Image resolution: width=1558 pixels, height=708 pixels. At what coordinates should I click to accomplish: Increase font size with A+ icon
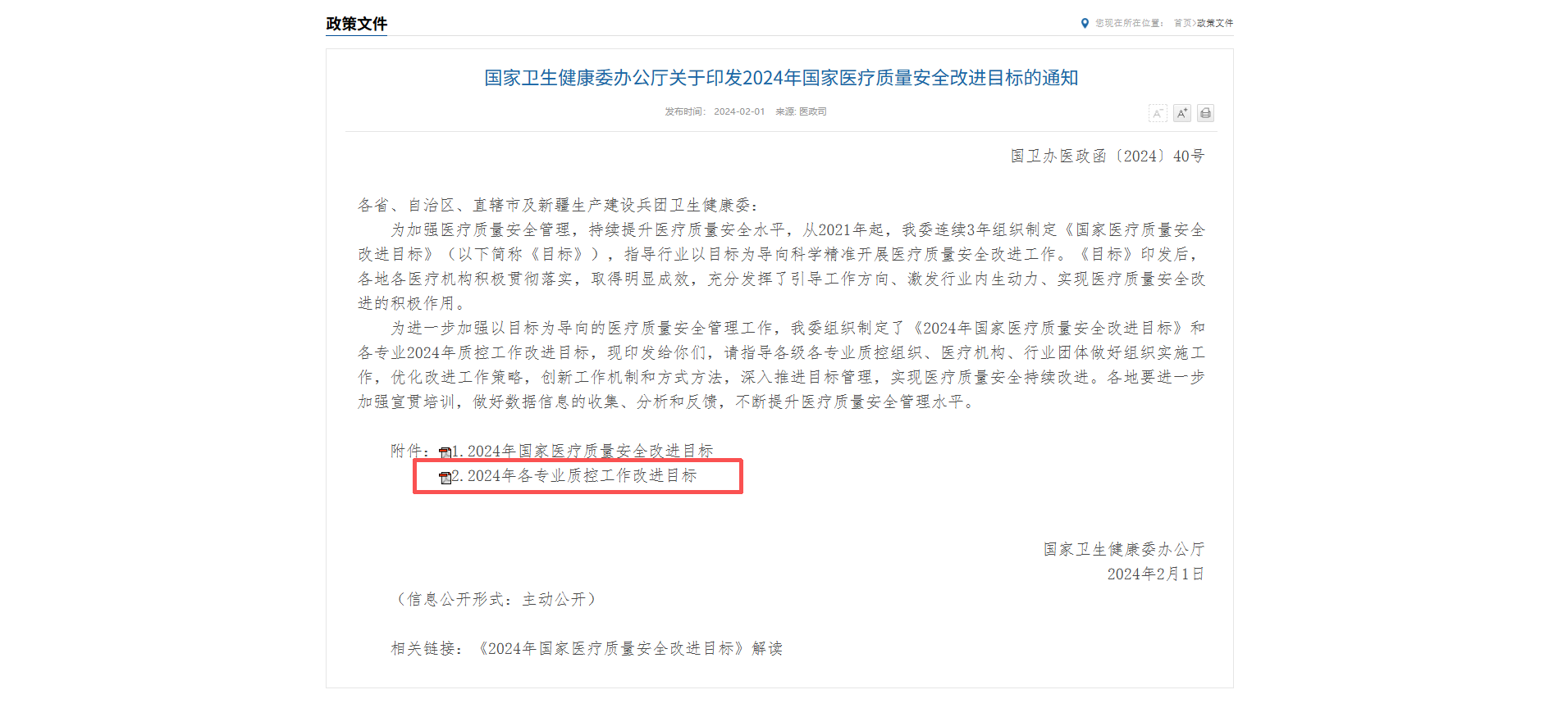(x=1181, y=113)
